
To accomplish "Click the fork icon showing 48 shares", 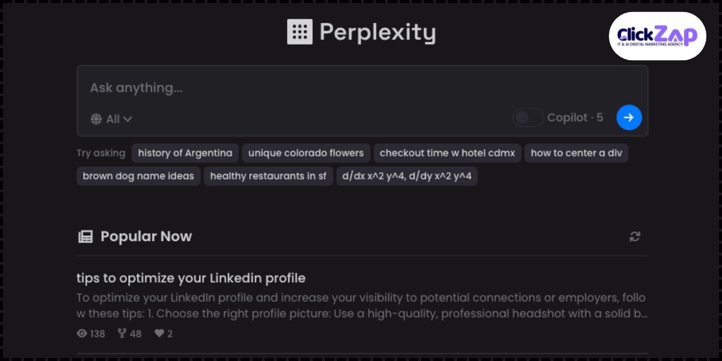I will 122,333.
